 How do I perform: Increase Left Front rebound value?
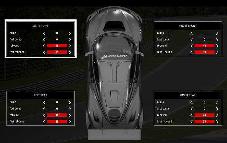click(70, 46)
